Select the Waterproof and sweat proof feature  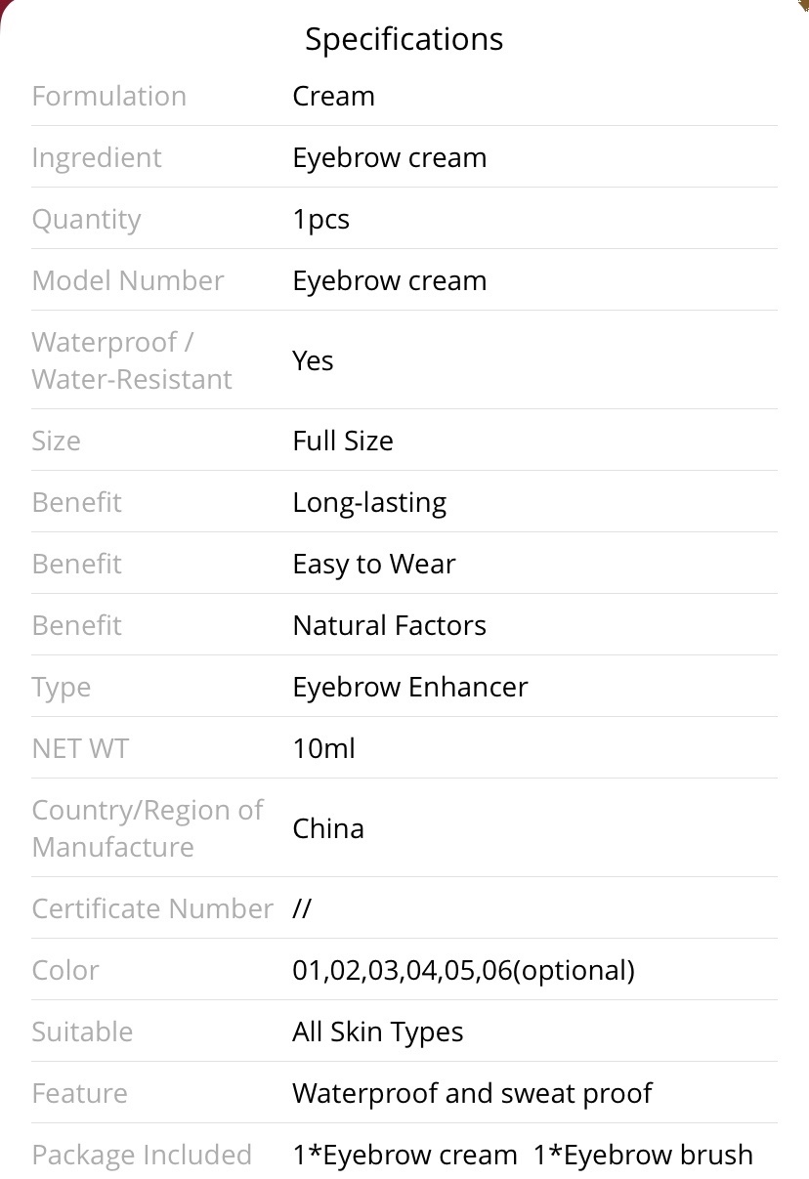[x=472, y=1093]
